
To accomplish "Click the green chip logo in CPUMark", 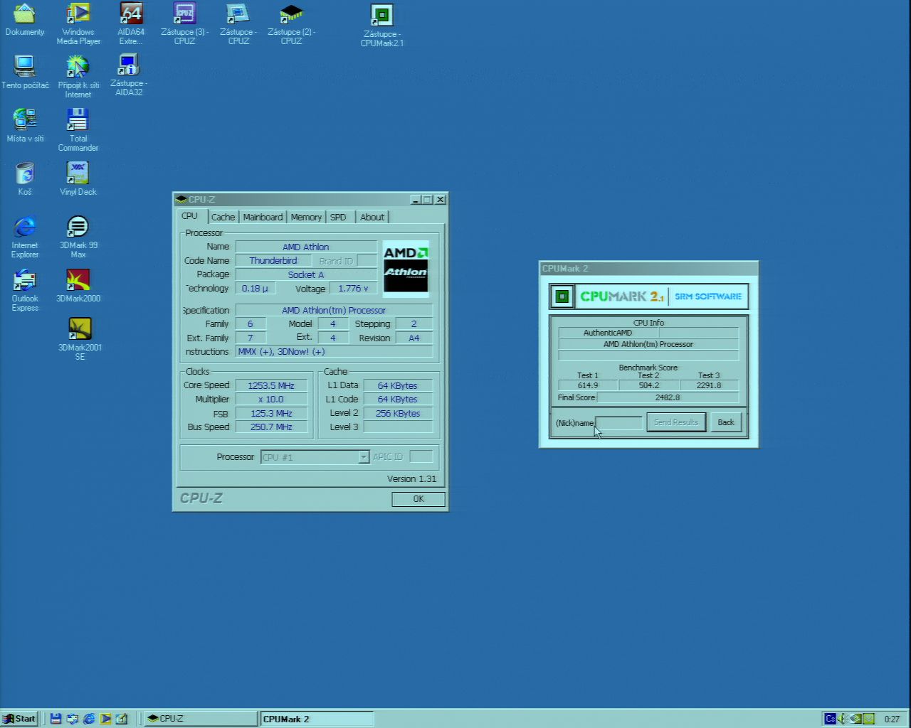I will click(x=562, y=296).
